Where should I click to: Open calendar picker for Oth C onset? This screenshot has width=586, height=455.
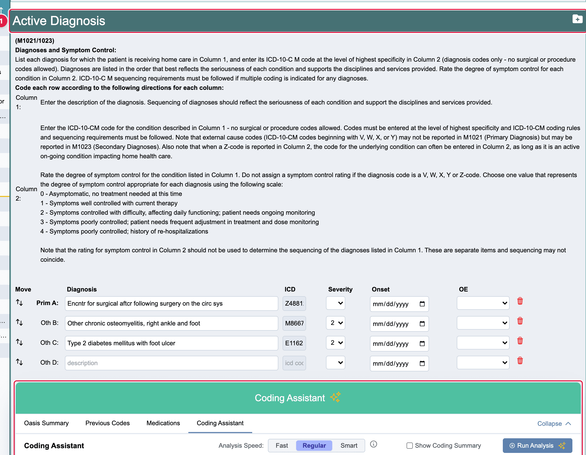tap(422, 343)
